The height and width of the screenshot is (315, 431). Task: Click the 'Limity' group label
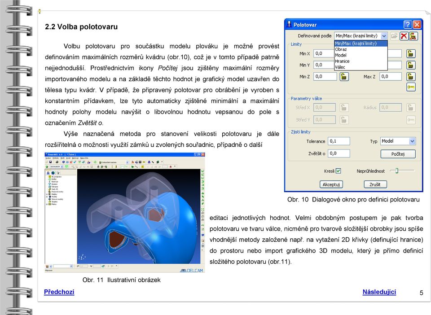(296, 44)
